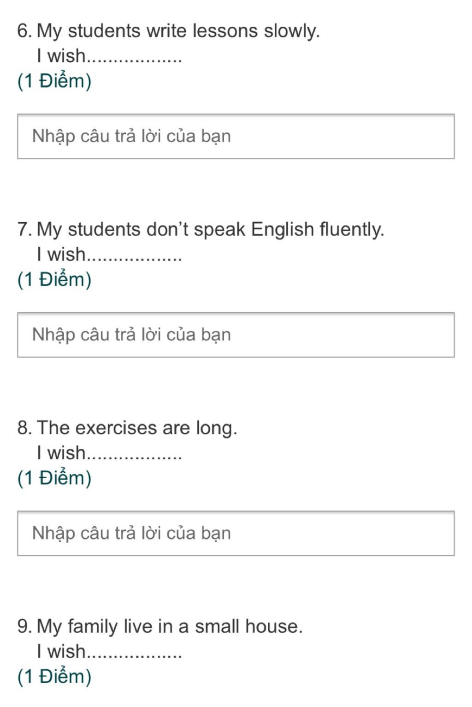Click the question number '7.'
Image resolution: width=472 pixels, height=707 pixels.
point(24,230)
